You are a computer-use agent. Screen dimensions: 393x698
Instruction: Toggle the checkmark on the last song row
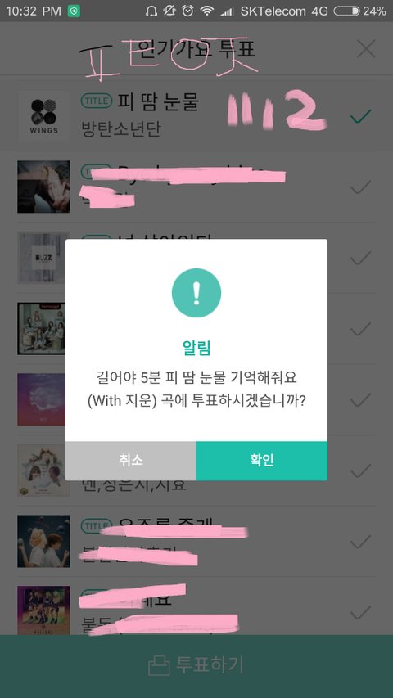(360, 613)
